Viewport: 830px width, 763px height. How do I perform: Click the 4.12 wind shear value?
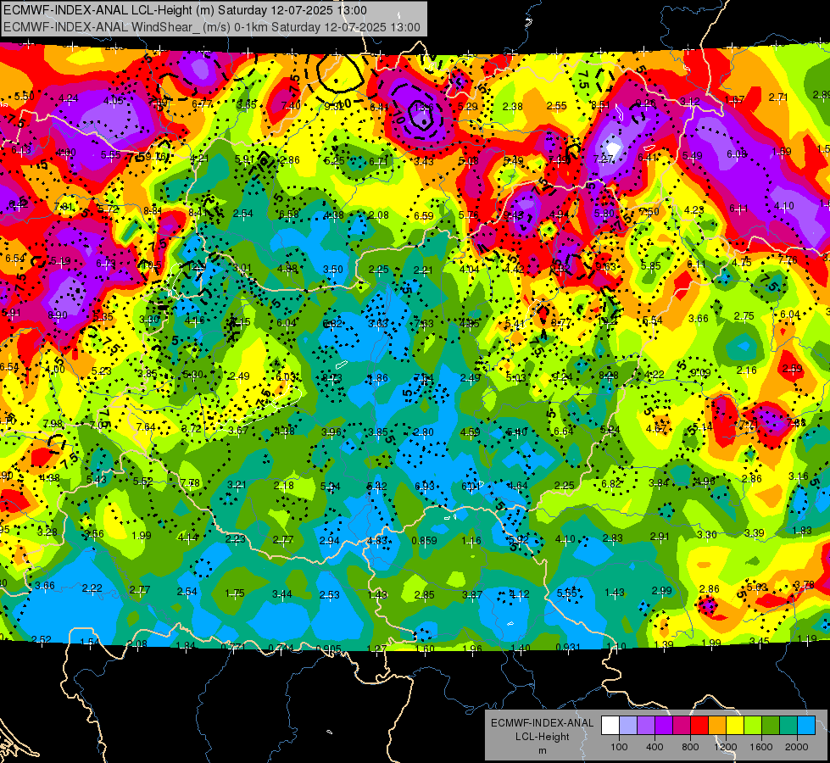pos(519,594)
